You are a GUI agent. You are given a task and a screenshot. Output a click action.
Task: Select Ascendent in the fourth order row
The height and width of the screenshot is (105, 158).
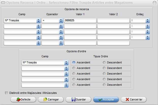click(74, 79)
